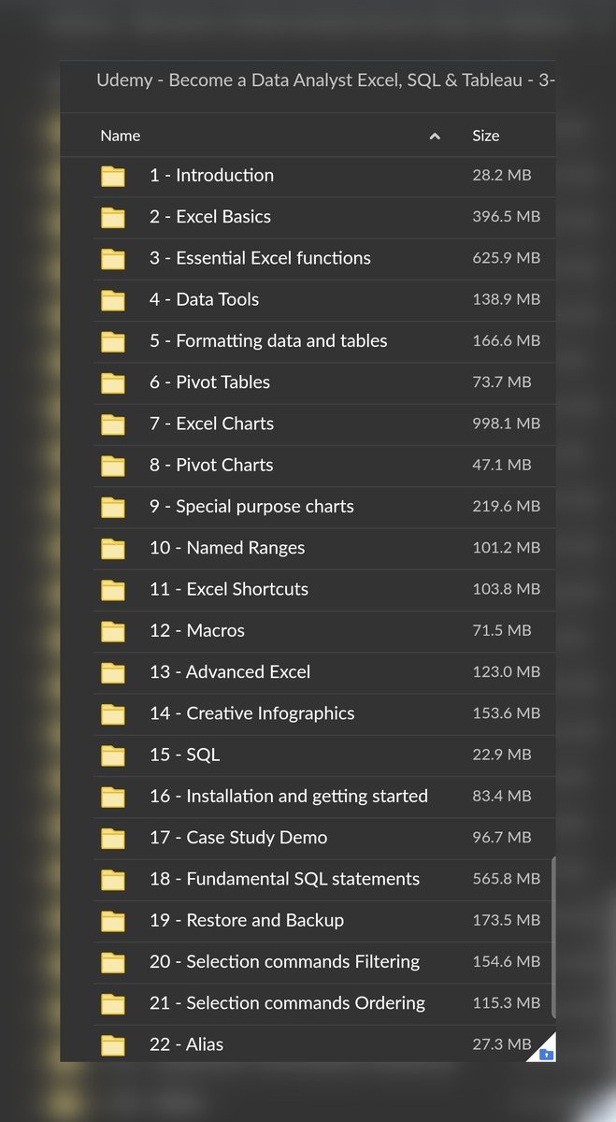
Task: Click the folder icon for 7 - Excel Charts
Action: (x=113, y=424)
